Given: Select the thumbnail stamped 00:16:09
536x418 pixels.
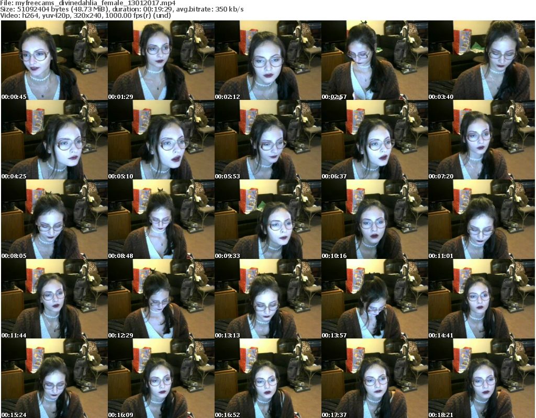Looking at the screenshot, I should point(161,378).
